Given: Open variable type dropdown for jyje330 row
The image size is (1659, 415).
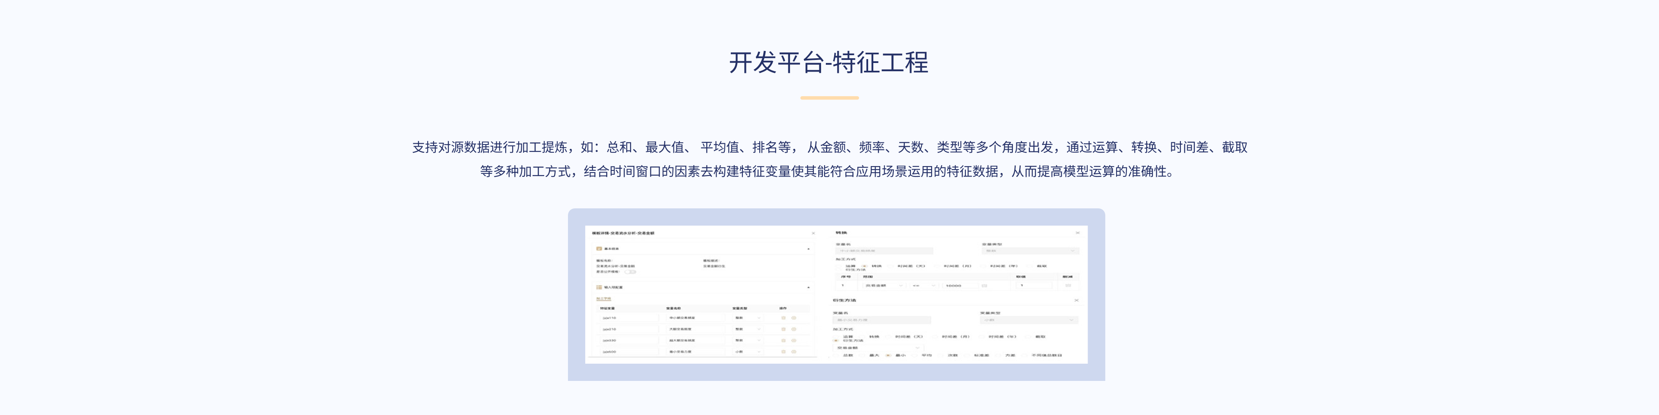Looking at the screenshot, I should pyautogui.click(x=749, y=340).
